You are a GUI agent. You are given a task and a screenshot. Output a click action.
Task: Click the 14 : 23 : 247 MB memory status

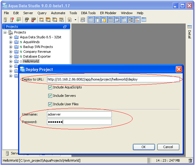click(x=168, y=160)
